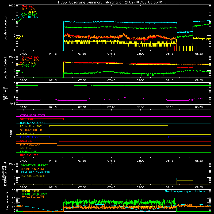
Task: Click the DECIMATION_ENERGY legend entry
Action: 34,165
